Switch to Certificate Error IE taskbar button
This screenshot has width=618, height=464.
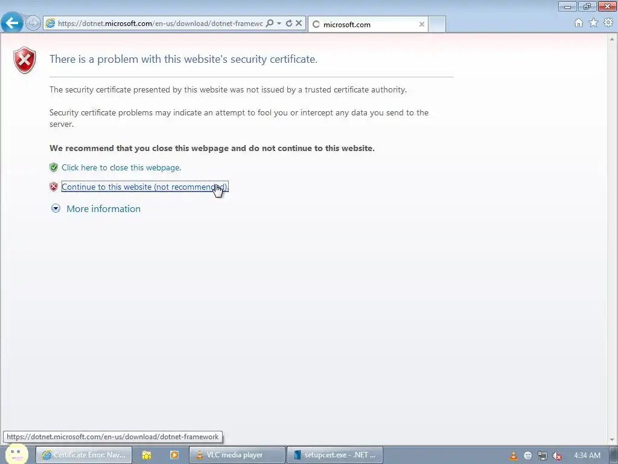pos(83,455)
